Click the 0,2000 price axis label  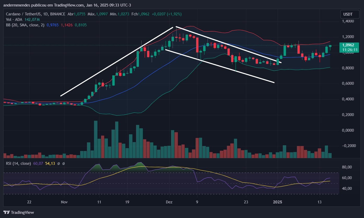(x=348, y=115)
